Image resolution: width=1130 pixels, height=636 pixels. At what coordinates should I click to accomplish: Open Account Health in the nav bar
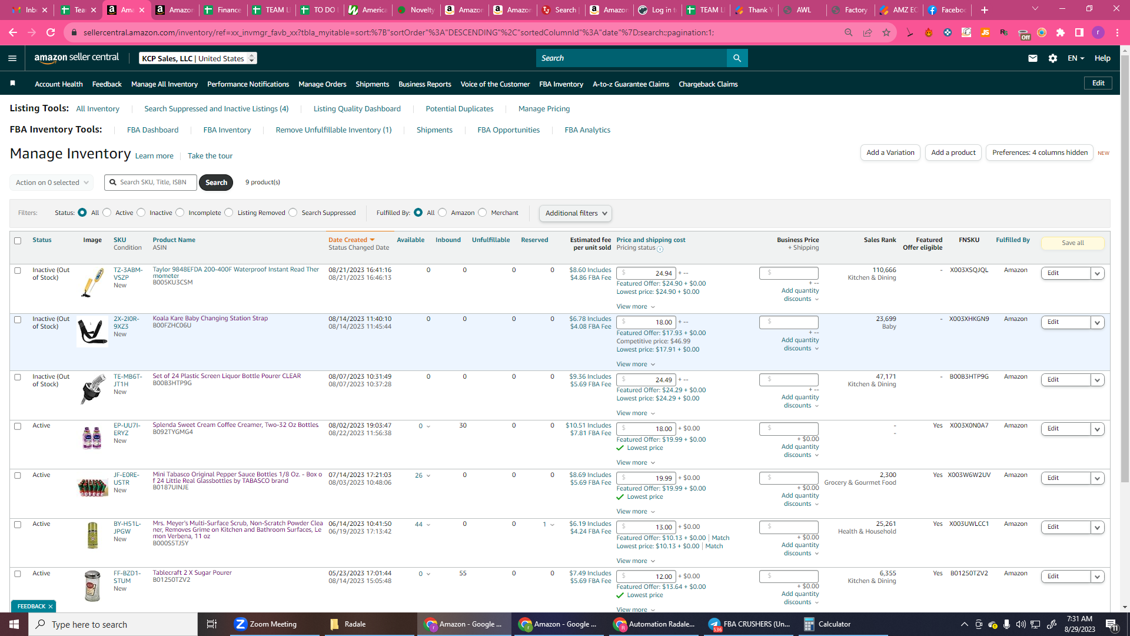59,84
